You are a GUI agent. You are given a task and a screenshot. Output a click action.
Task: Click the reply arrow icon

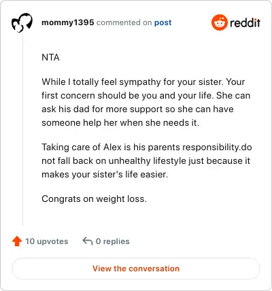88,241
